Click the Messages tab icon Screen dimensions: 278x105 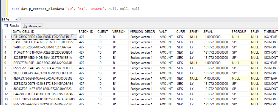click(x=25, y=26)
